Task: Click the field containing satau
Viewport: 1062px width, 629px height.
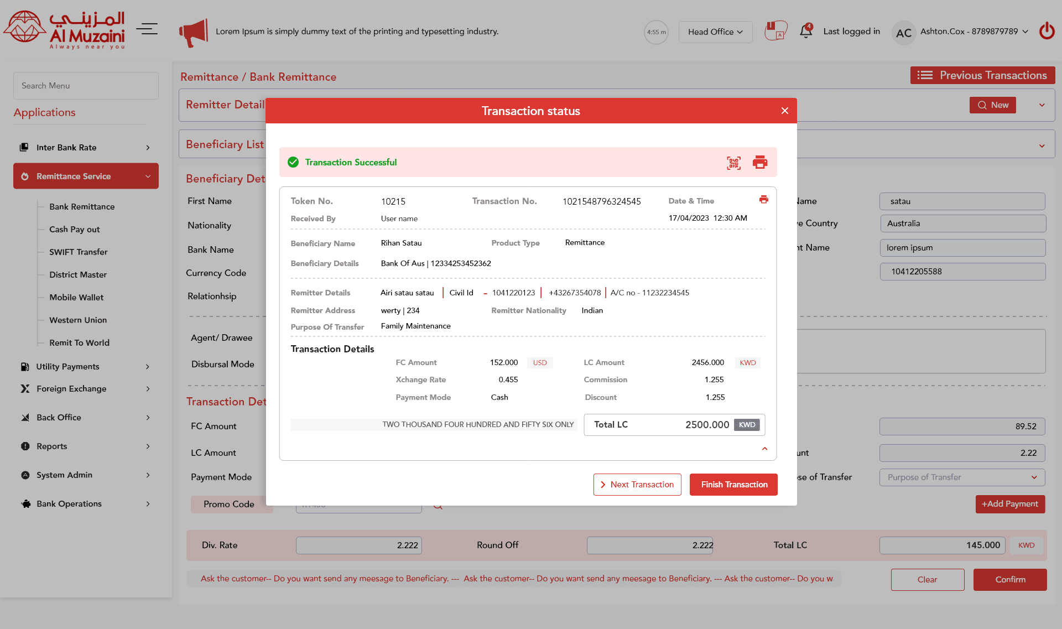Action: (962, 201)
